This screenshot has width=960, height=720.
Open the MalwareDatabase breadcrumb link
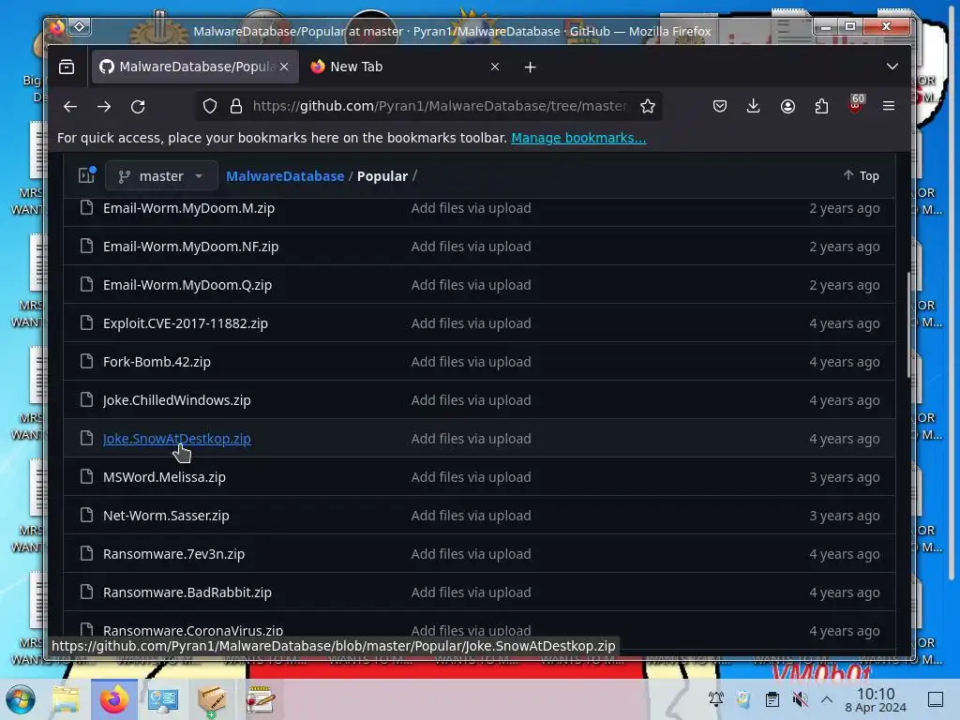(285, 176)
